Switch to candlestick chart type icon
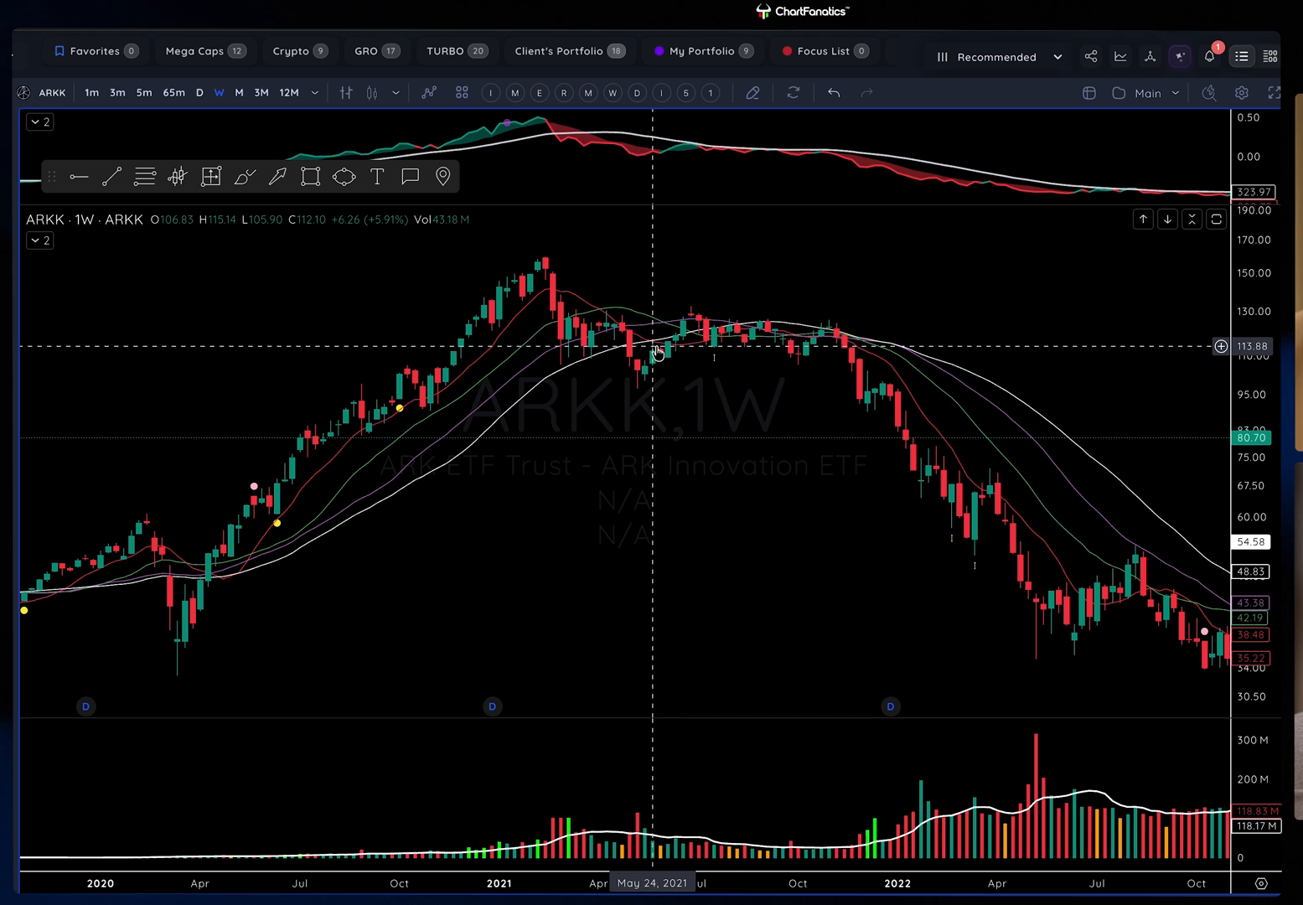 (x=372, y=93)
